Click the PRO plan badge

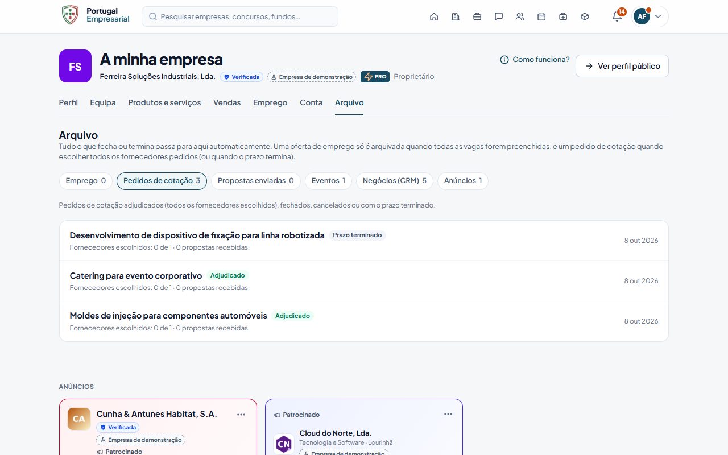375,77
